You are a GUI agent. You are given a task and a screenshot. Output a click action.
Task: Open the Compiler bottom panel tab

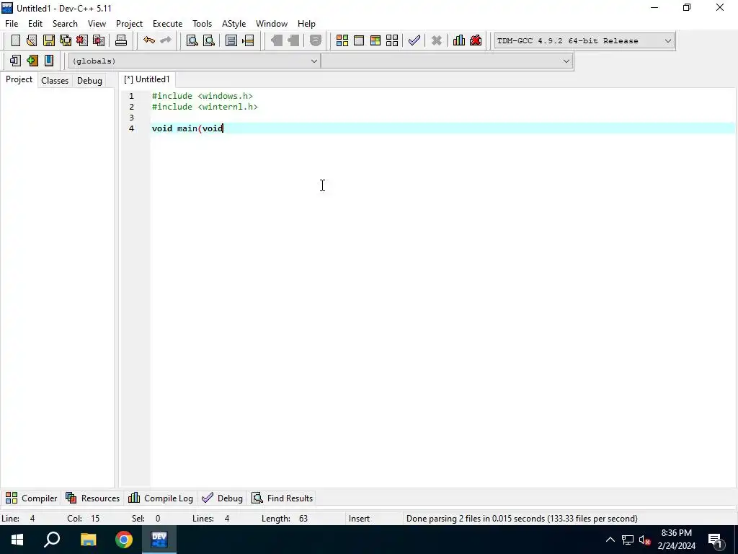coord(31,498)
